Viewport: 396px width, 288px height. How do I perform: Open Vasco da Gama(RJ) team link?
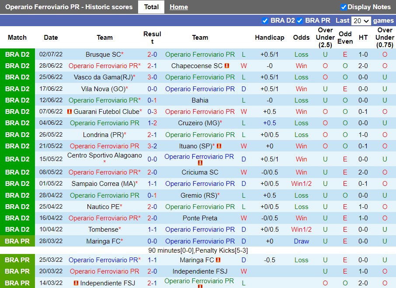click(103, 77)
